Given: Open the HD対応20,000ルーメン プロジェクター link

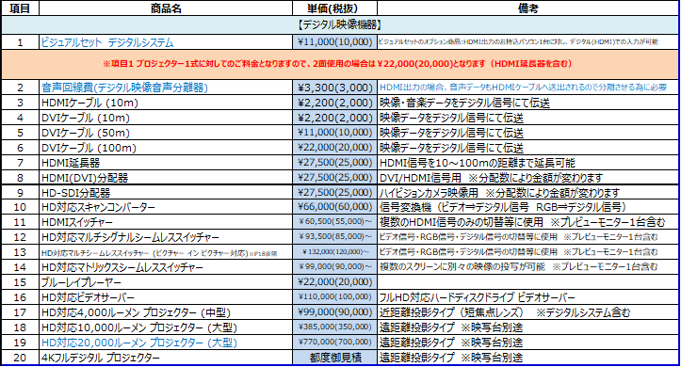Looking at the screenshot, I should click(139, 343).
